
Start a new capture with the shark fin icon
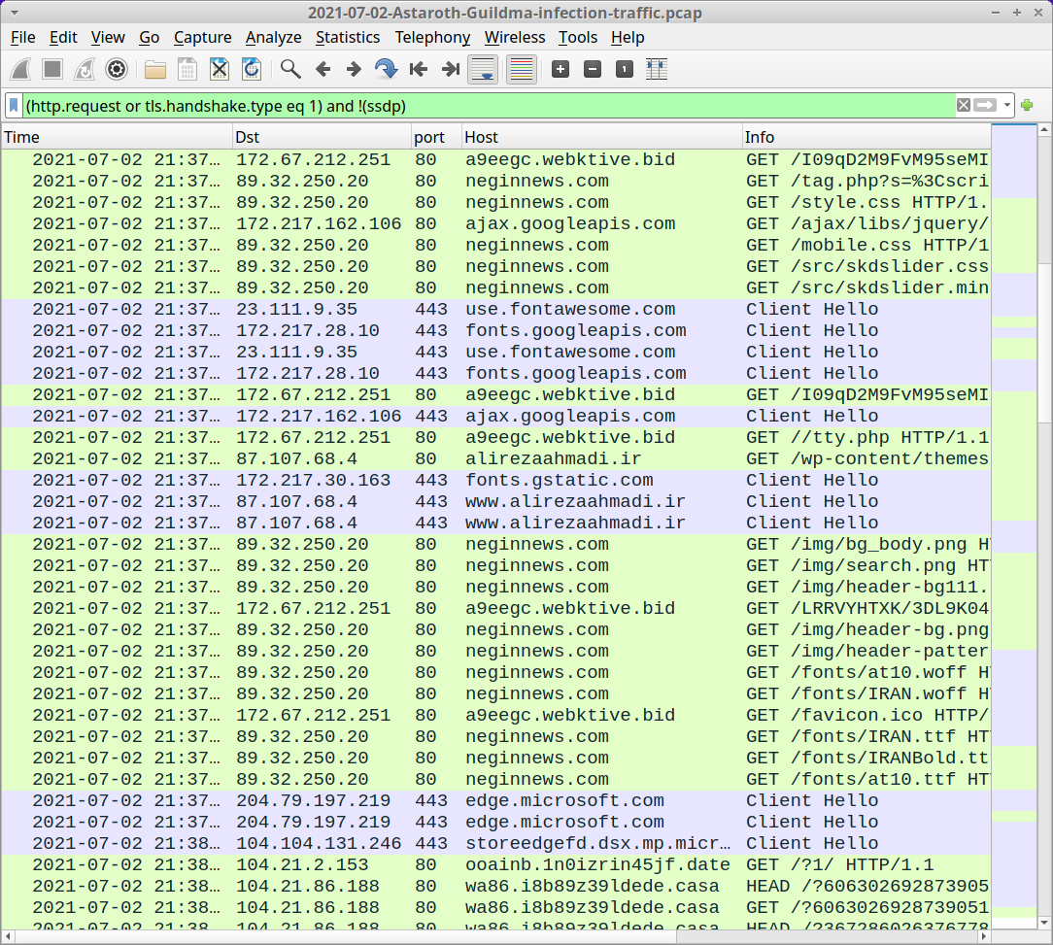coord(20,69)
